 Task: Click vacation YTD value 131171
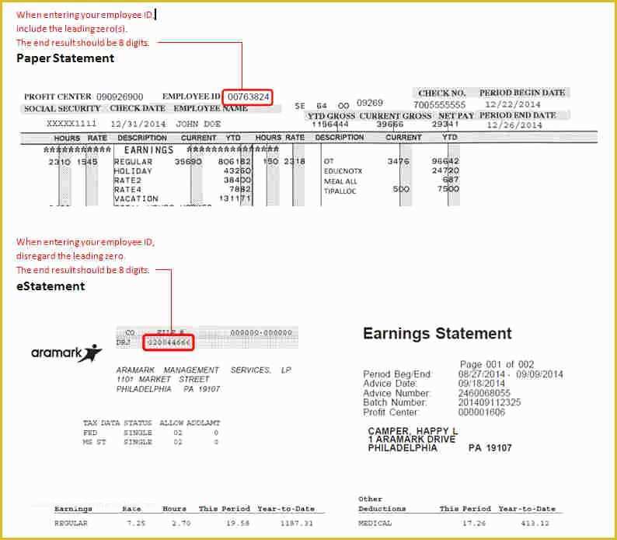point(235,198)
